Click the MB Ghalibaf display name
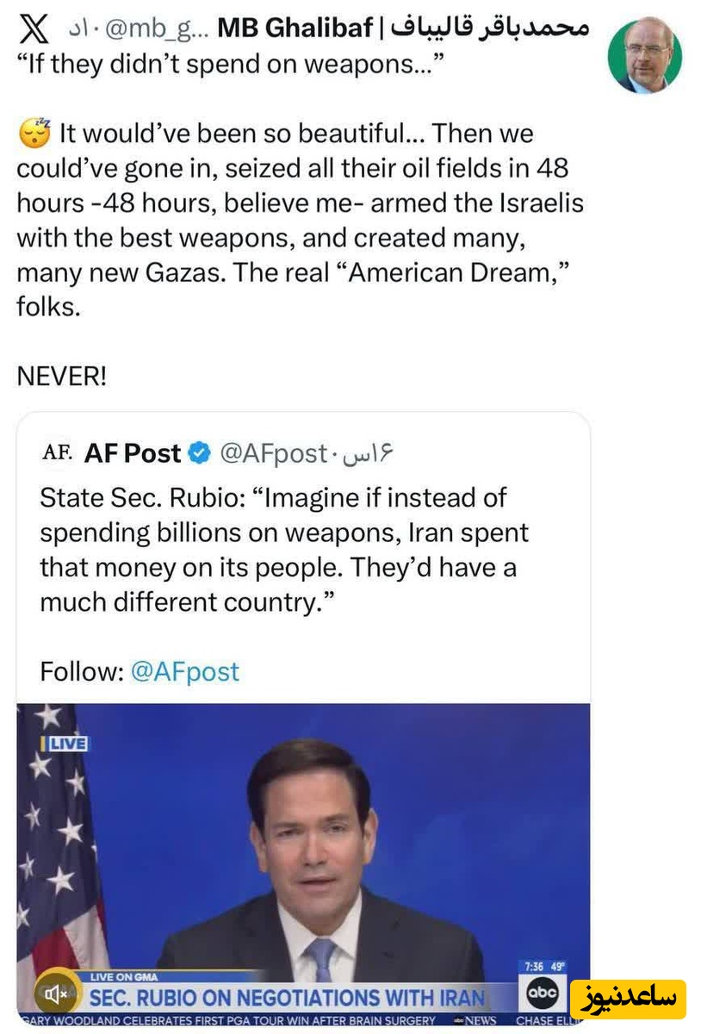This screenshot has height=1034, width=701. point(294,29)
